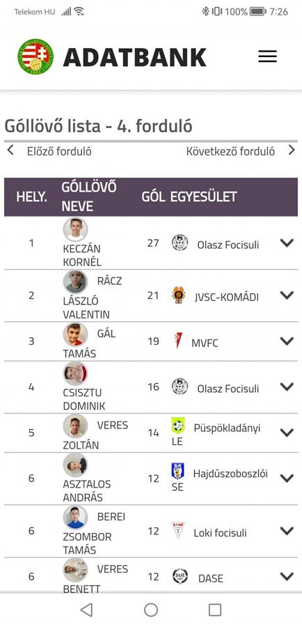This screenshot has width=302, height=627.
Task: Tap the Android home circle button
Action: (x=150, y=610)
